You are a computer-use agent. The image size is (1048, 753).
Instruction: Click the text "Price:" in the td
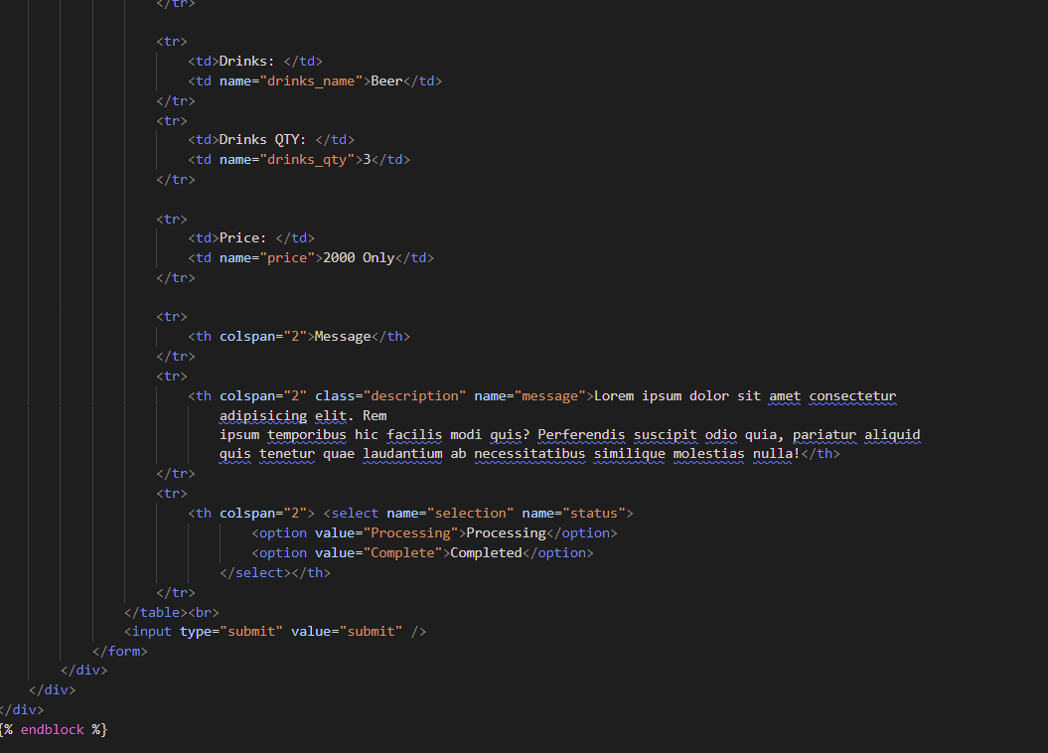tap(242, 237)
